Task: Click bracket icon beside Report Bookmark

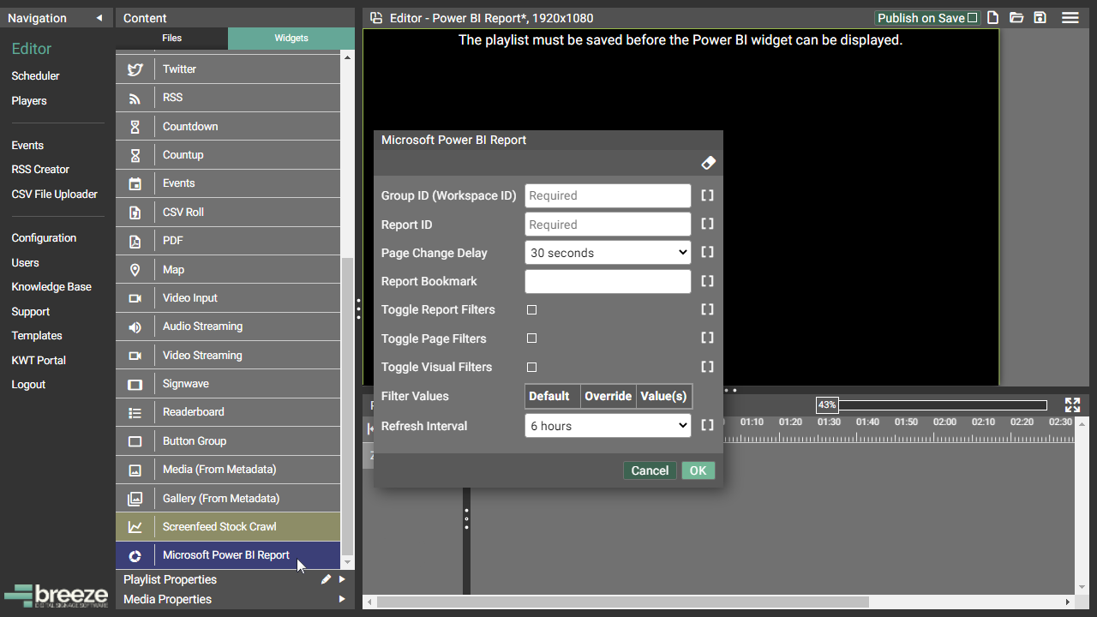Action: coord(707,281)
